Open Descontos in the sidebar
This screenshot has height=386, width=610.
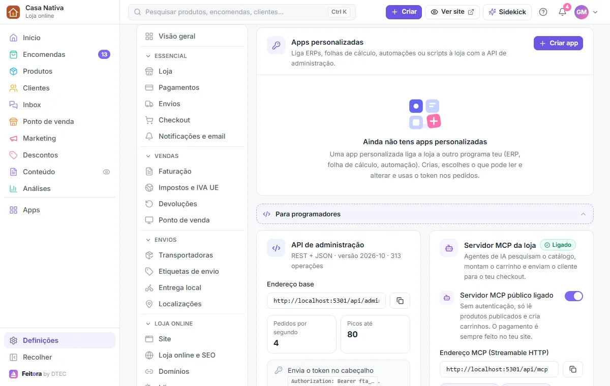[x=60, y=155]
